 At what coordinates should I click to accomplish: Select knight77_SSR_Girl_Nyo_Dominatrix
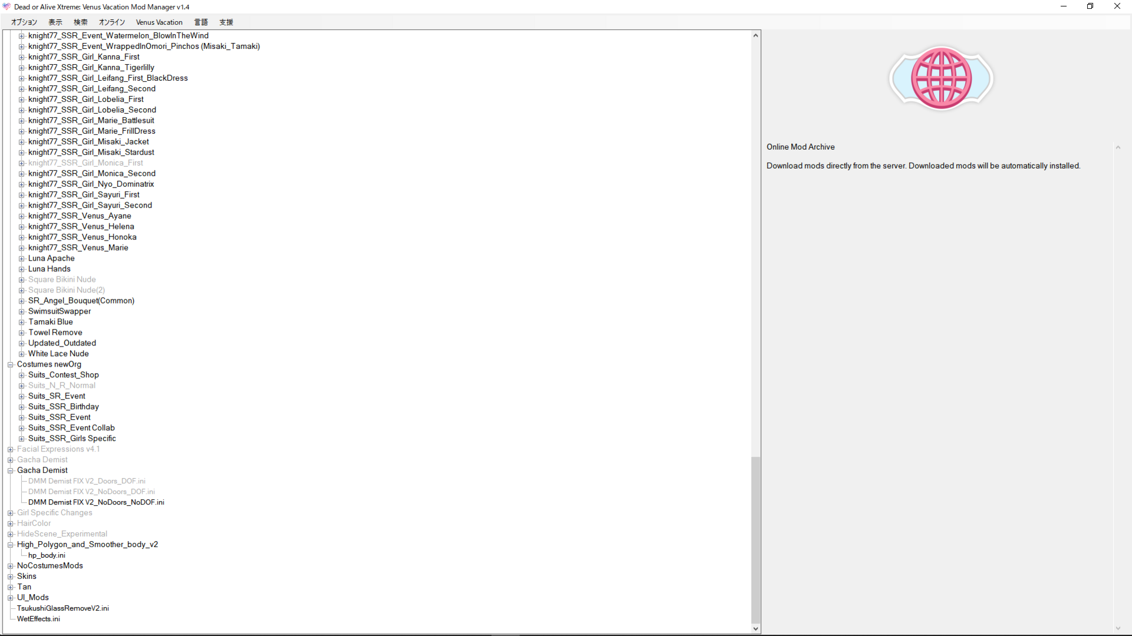coord(91,184)
